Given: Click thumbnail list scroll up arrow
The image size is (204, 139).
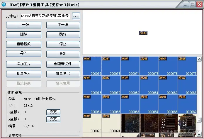Looking at the screenshot, I should pos(199,59).
